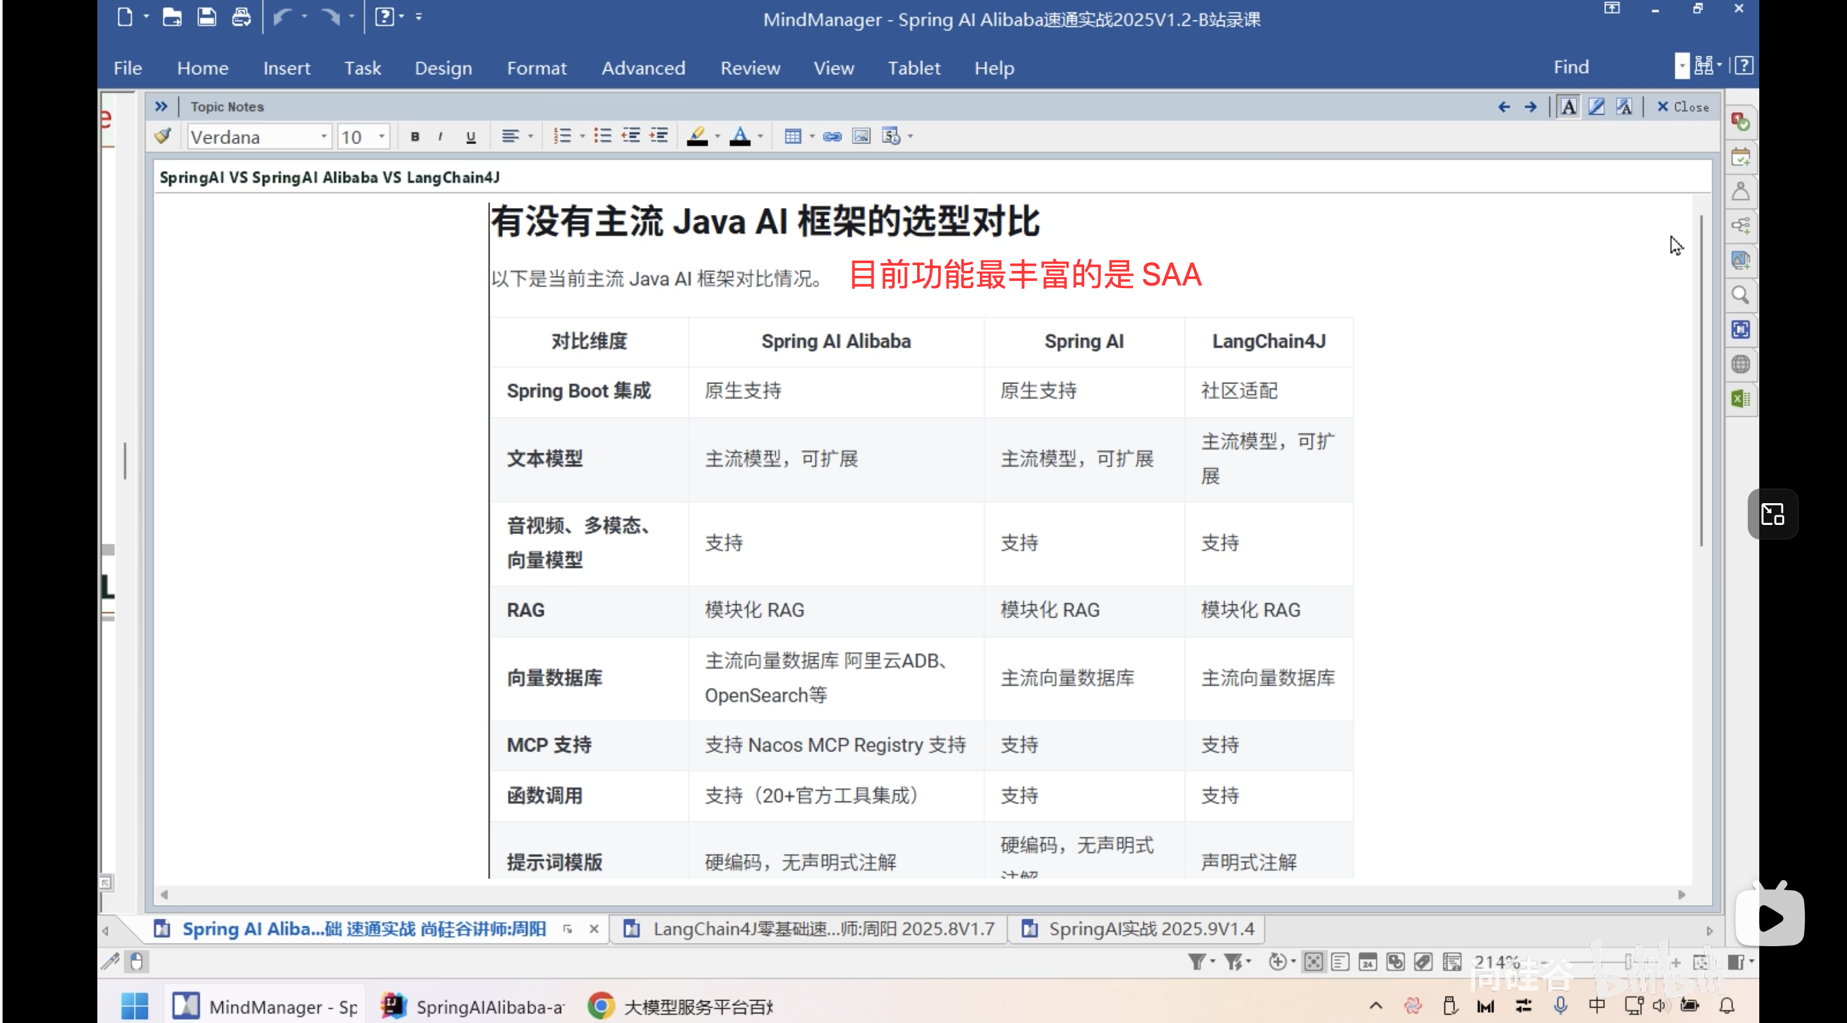
Task: Open the Excel export panel on right sidebar
Action: (x=1741, y=399)
